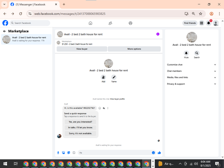Select the Avail conversation in the sidebar list
This screenshot has width=224, height=168.
(x=26, y=39)
